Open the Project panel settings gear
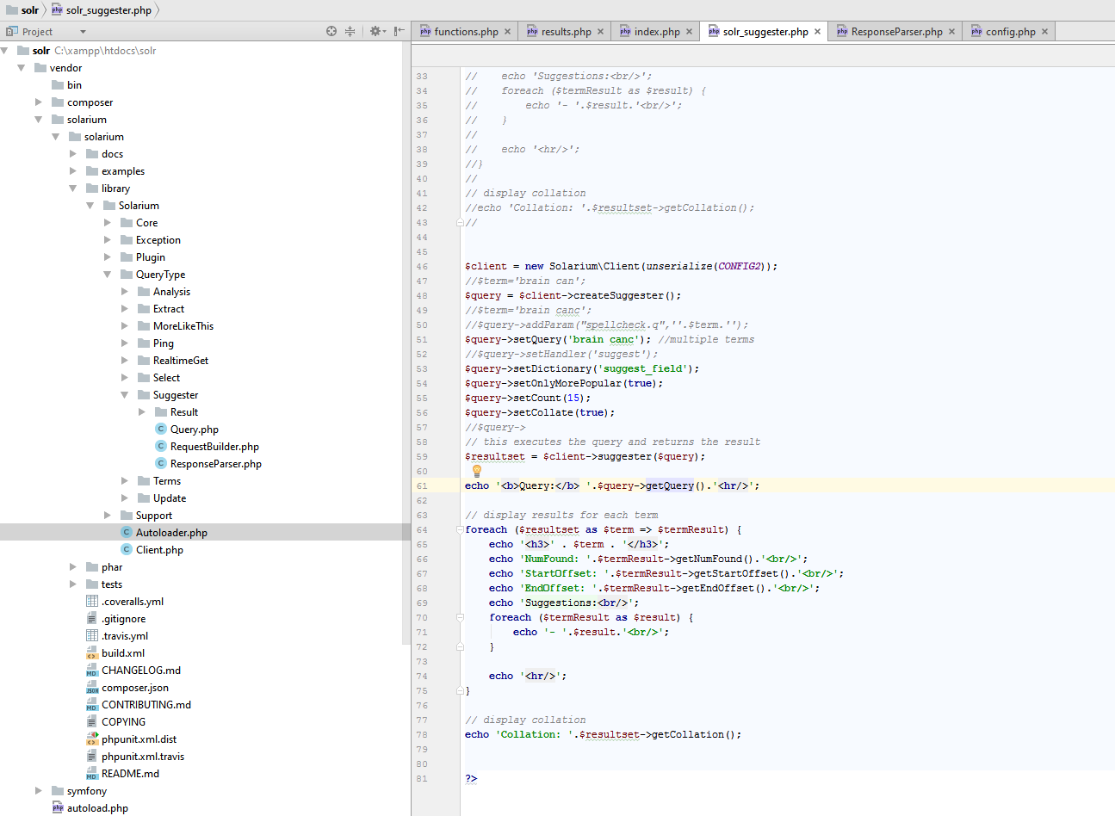The image size is (1115, 816). (375, 31)
